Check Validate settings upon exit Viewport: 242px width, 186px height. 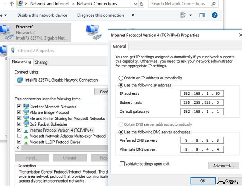point(122,164)
